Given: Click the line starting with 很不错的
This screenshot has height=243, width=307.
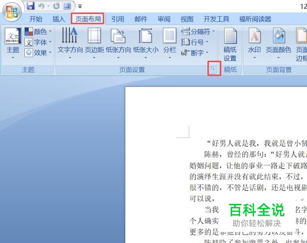Looking at the screenshot, I should click(x=248, y=188).
